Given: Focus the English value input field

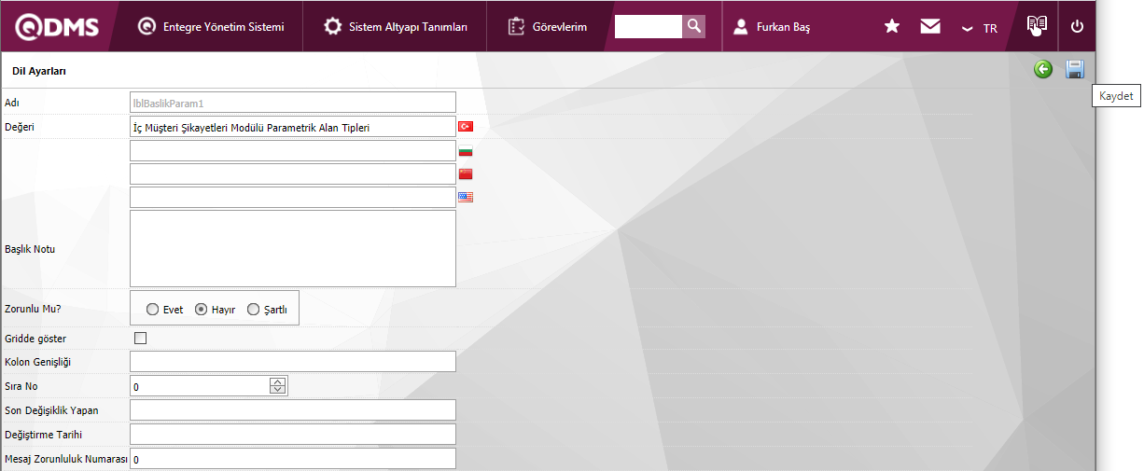Looking at the screenshot, I should coord(293,197).
